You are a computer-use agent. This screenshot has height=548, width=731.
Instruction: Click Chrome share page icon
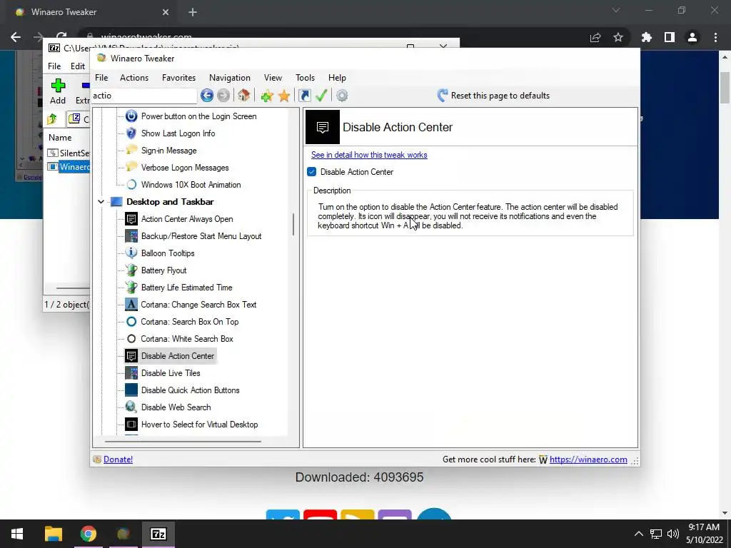[x=595, y=37]
